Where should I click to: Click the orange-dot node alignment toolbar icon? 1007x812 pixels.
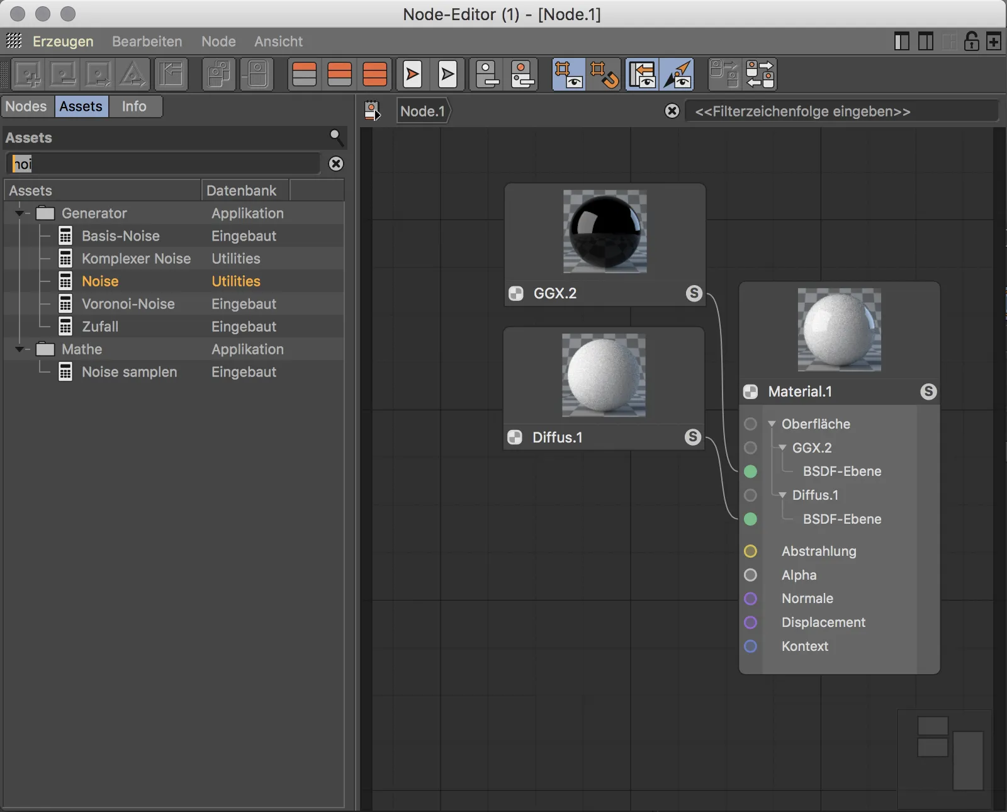pos(522,75)
